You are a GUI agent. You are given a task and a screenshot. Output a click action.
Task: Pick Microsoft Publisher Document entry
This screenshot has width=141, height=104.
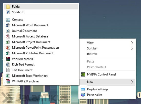(x=41, y=53)
